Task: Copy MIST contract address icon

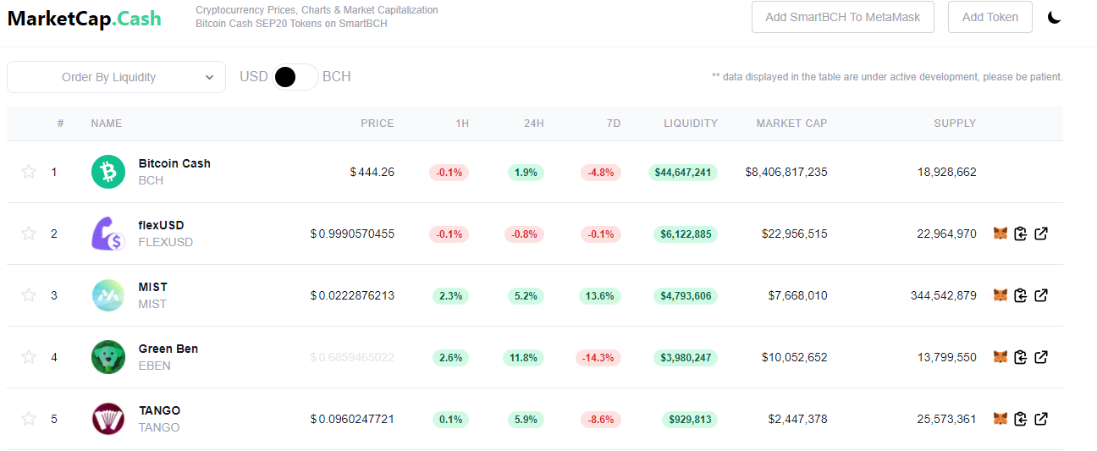Action: (x=1021, y=295)
